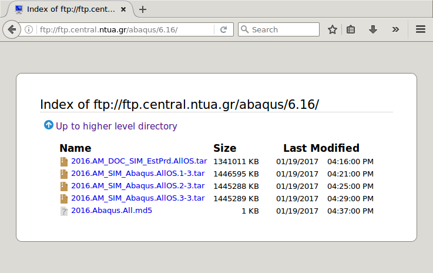433x273 pixels.
Task: Click the magnifier icon in search box
Action: pyautogui.click(x=244, y=29)
